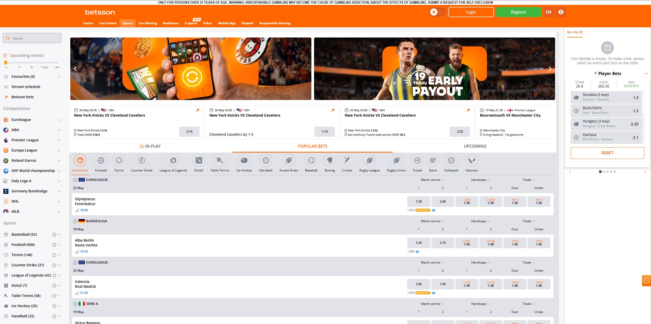Click the Search input field
The width and height of the screenshot is (651, 324).
(x=32, y=38)
